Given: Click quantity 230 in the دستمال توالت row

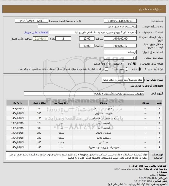Looking at the screenshot, I should coord(39,138).
